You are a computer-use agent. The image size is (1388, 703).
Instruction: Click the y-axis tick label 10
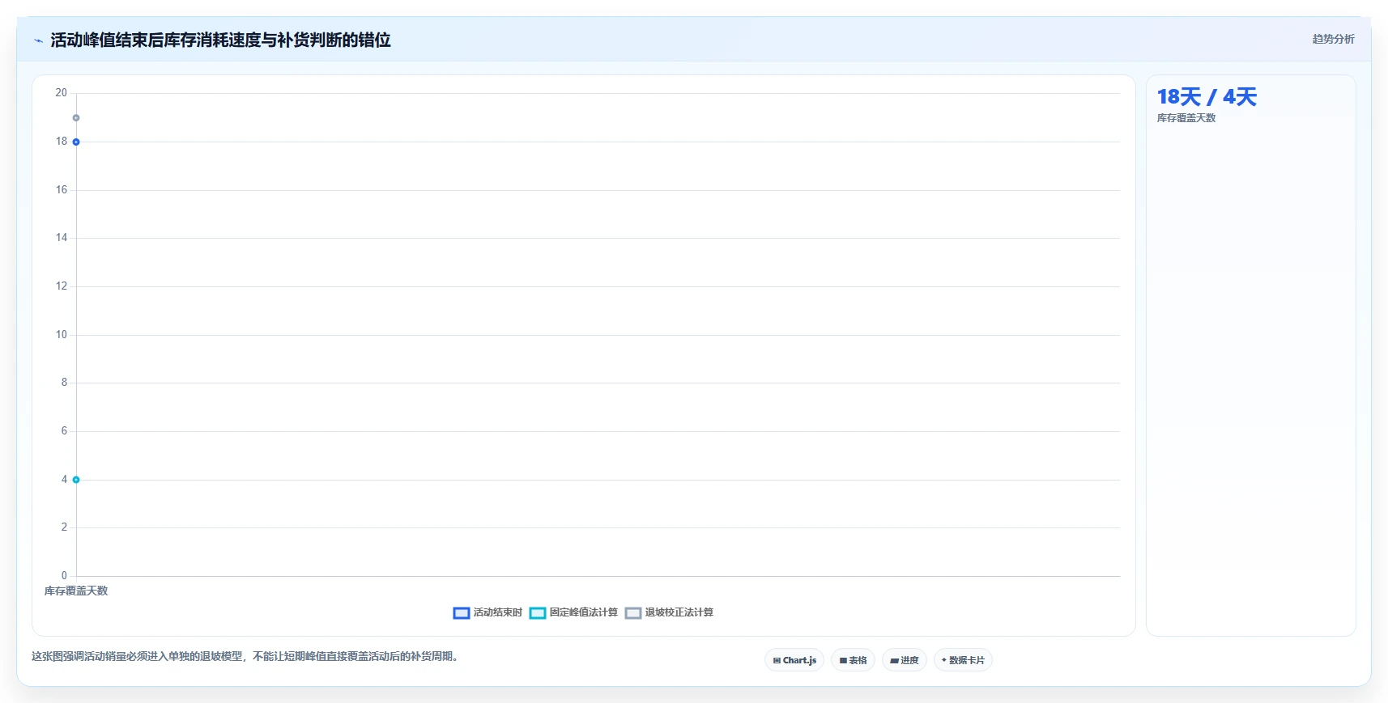[62, 335]
